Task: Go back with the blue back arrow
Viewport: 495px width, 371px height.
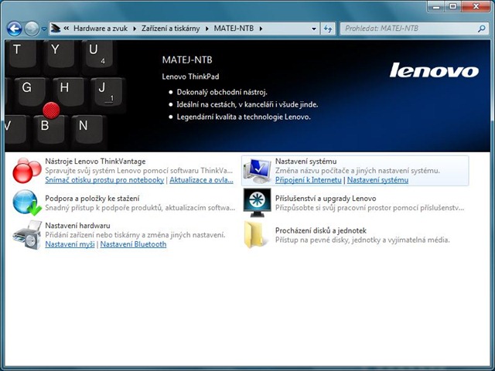Action: [14, 29]
